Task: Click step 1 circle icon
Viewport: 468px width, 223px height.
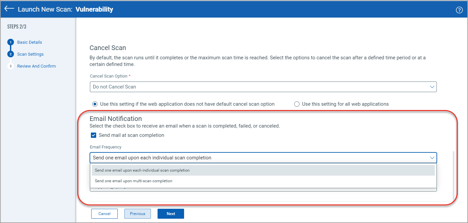Action: click(11, 42)
